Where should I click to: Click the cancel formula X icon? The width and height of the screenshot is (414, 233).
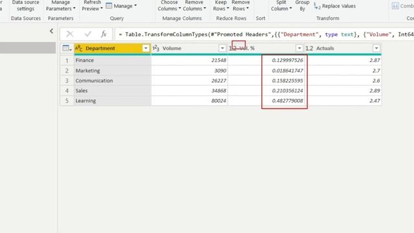point(70,34)
